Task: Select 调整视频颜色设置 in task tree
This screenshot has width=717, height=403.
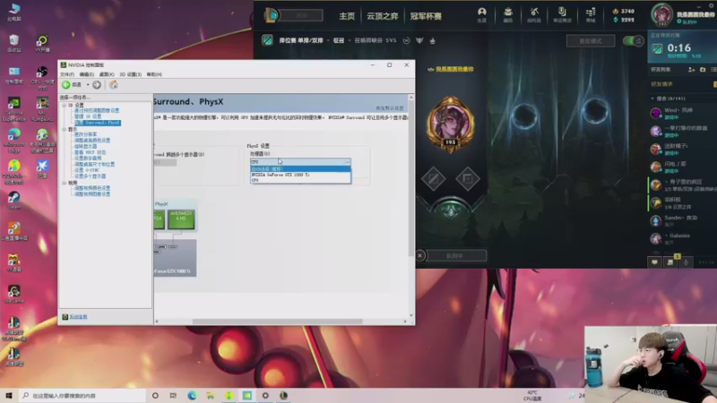Action: [92, 188]
